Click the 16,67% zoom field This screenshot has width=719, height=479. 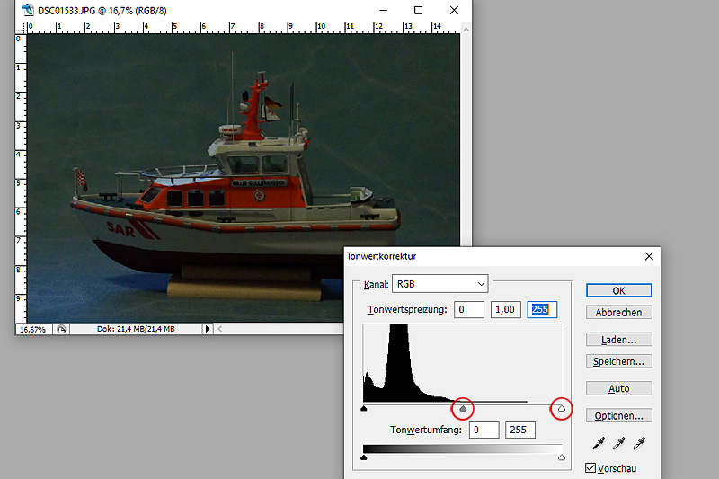[x=33, y=329]
